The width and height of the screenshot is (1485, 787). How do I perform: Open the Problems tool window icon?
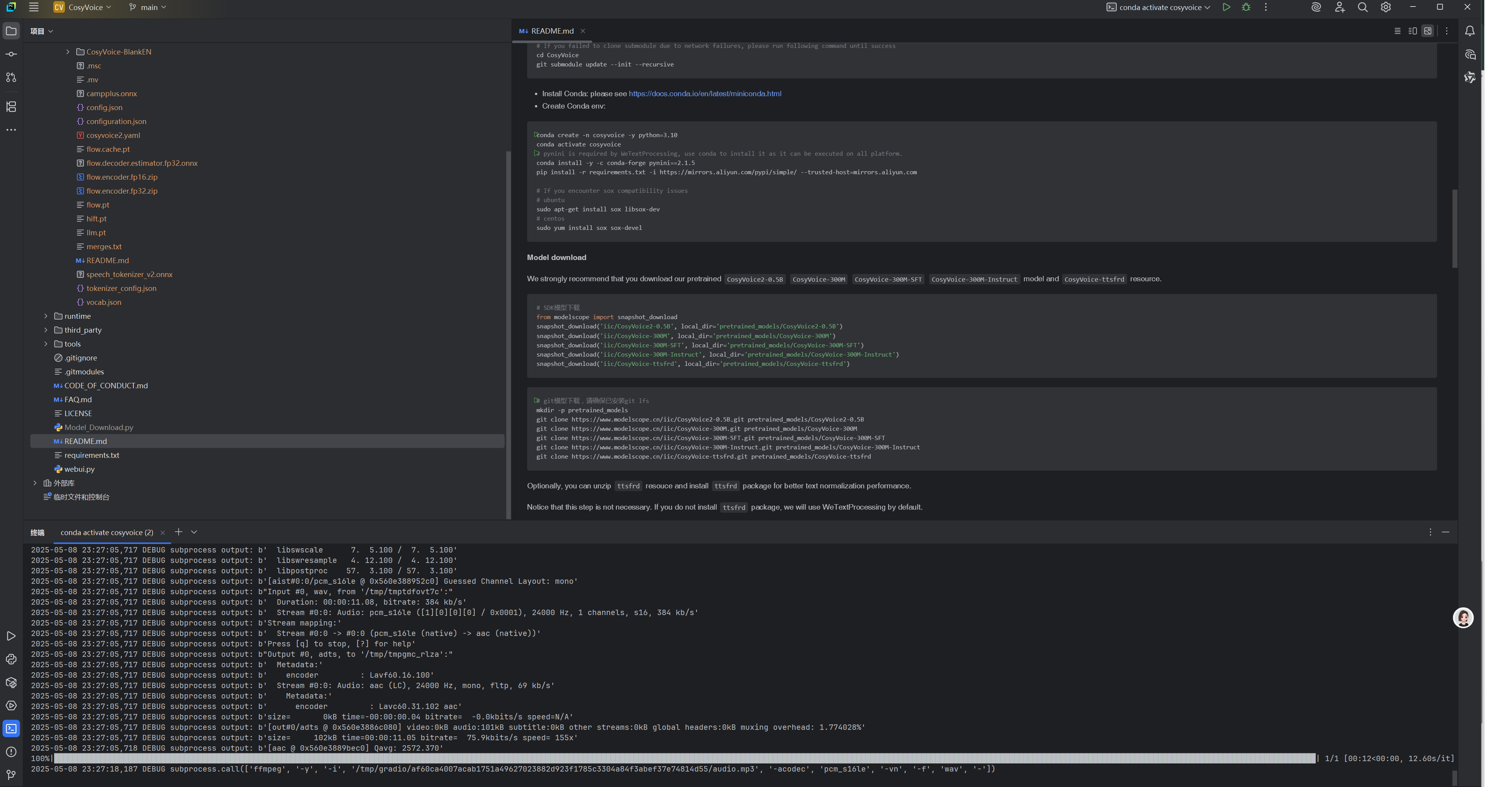[11, 752]
